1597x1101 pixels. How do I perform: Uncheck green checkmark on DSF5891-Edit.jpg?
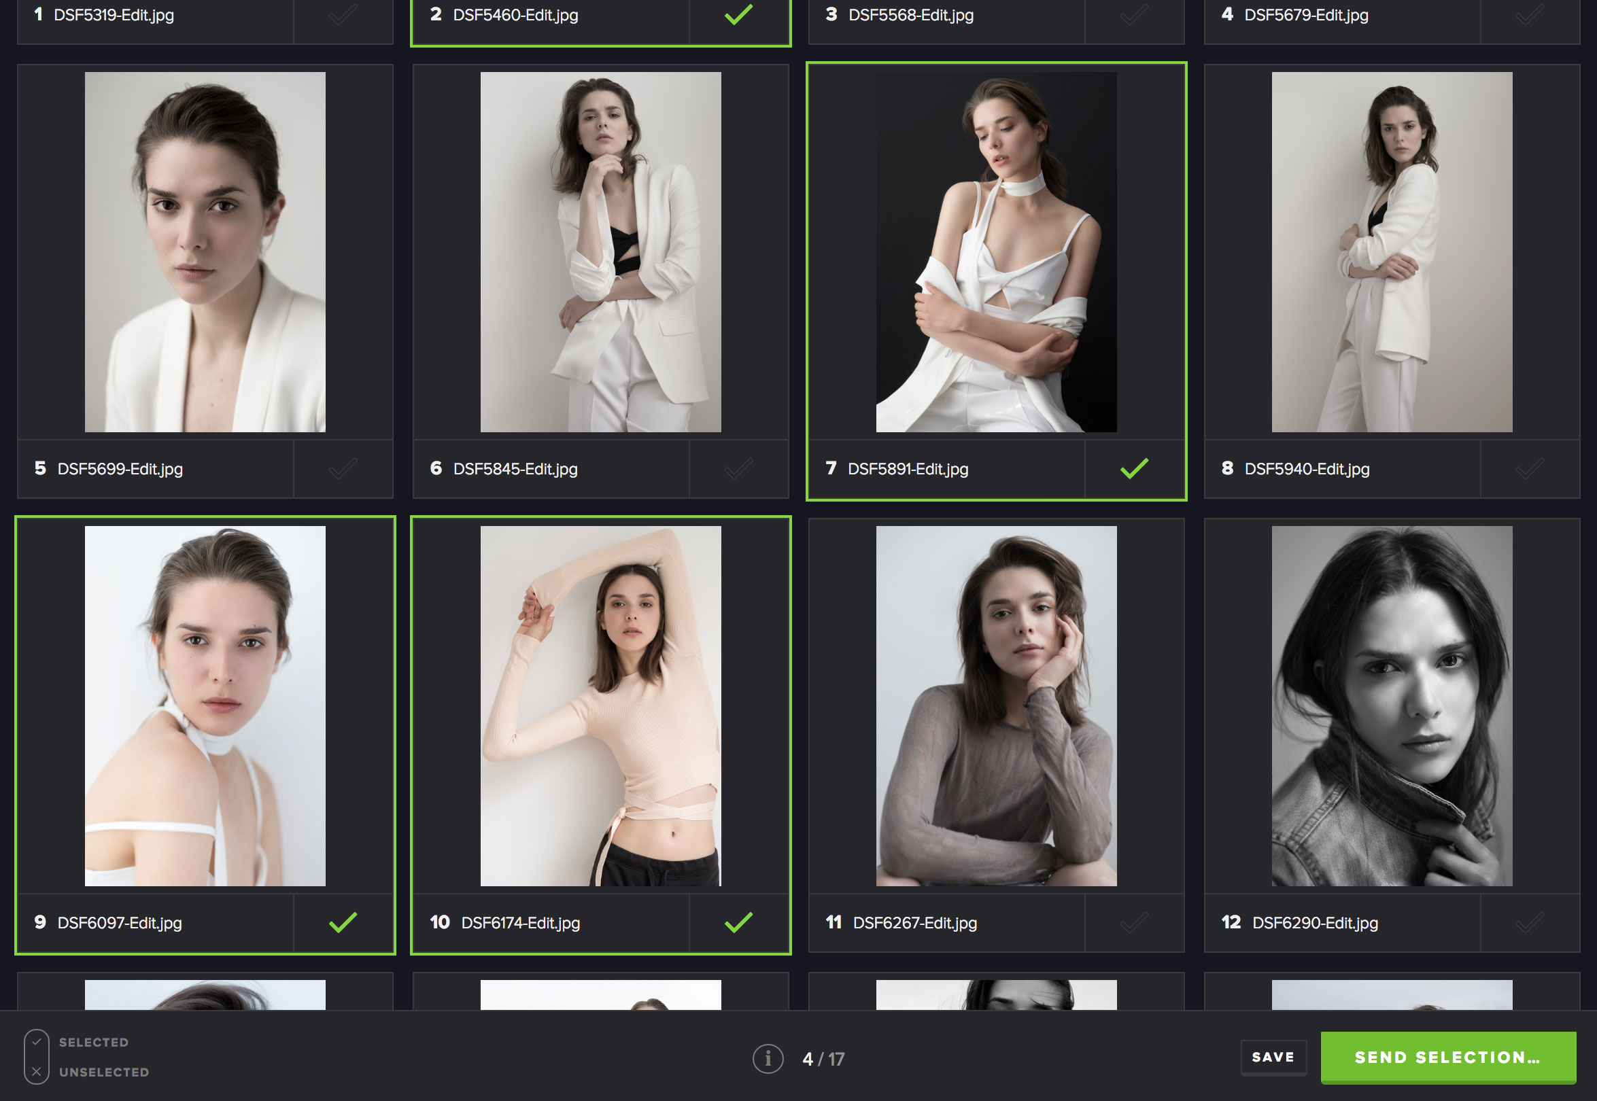pyautogui.click(x=1134, y=469)
